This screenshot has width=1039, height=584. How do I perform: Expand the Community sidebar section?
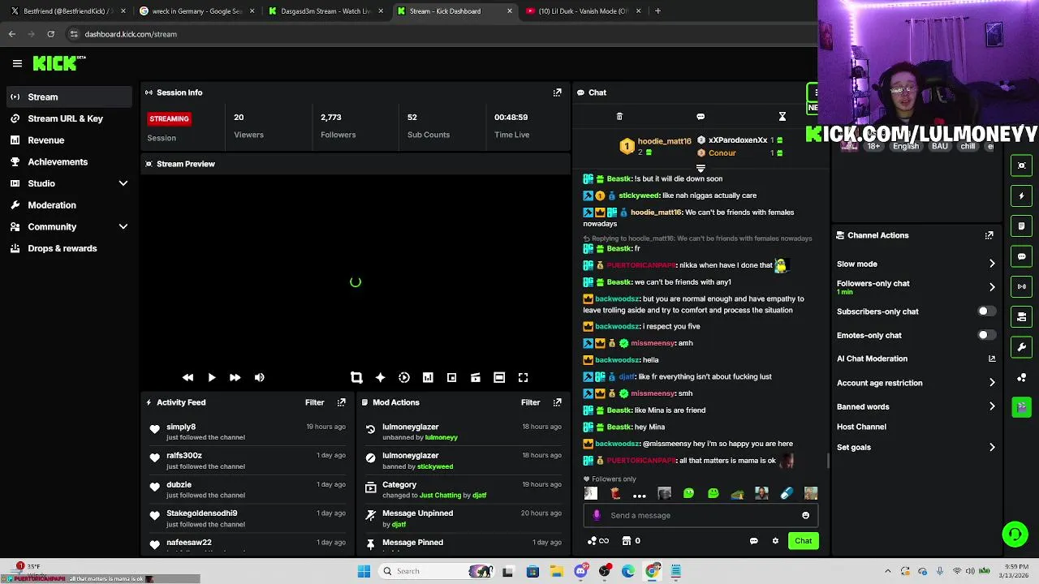[123, 227]
